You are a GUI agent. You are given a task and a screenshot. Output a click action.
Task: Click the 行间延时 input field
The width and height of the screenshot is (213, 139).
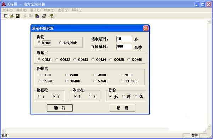tap(124, 47)
